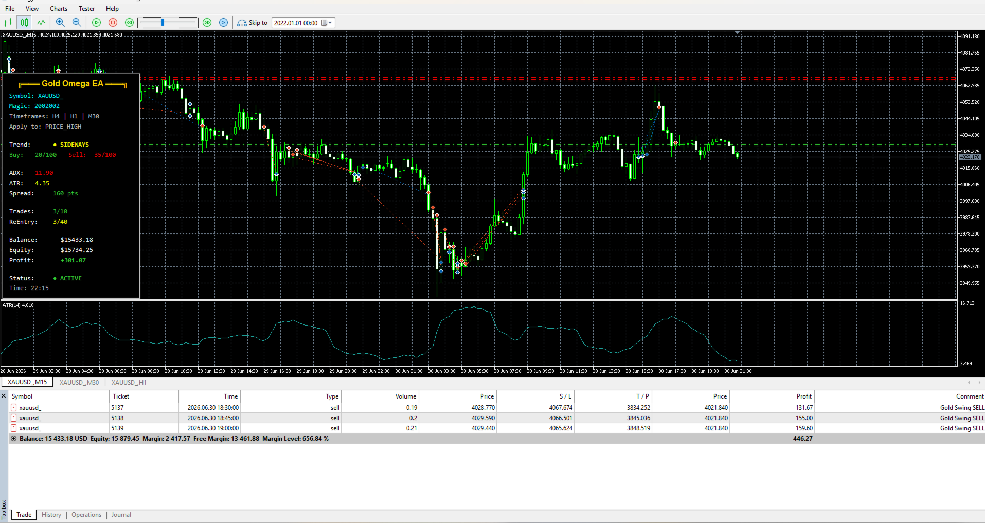Switch to the XAUUSD_M15 chart tab
985x523 pixels.
(x=27, y=382)
